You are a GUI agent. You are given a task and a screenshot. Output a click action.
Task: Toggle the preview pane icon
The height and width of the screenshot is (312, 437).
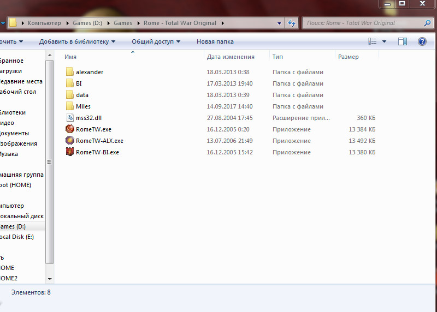tap(403, 41)
